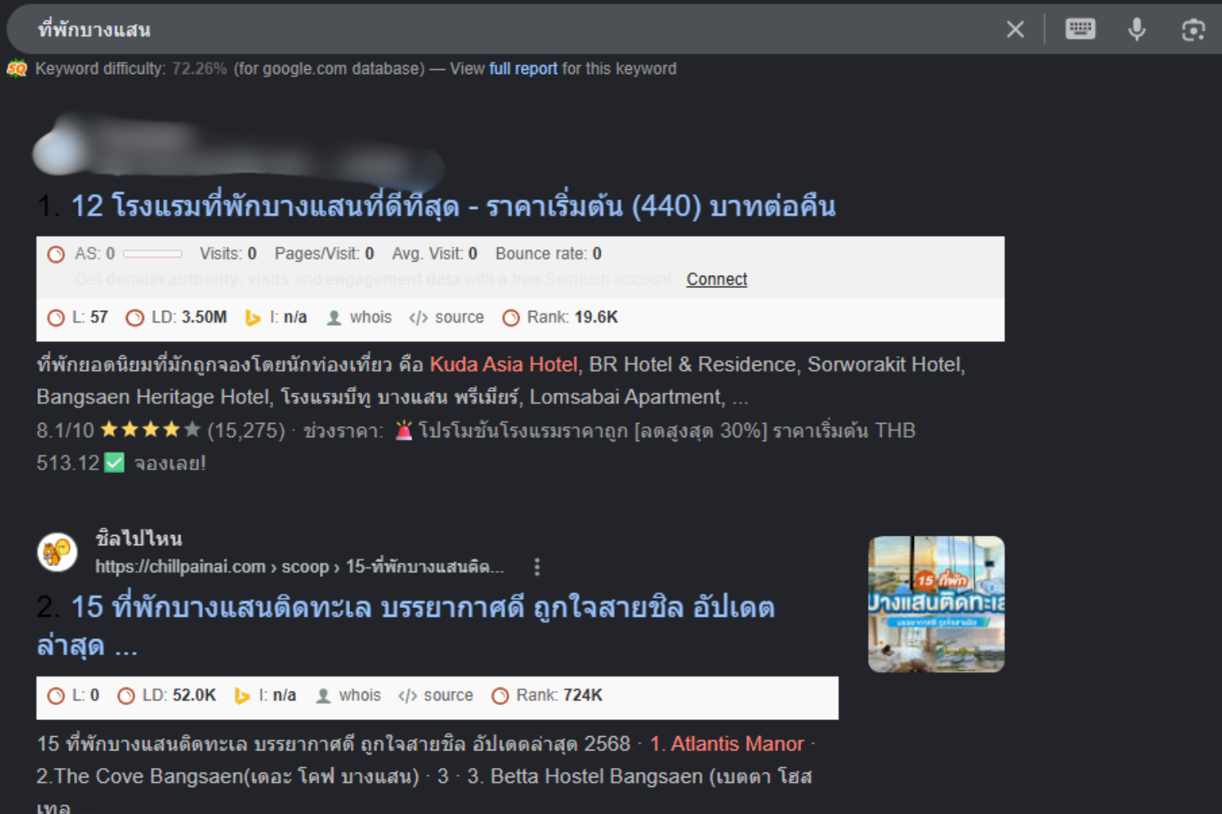Screen dimensions: 1222x814
Task: Start voice search with the microphone icon
Action: (x=1137, y=29)
